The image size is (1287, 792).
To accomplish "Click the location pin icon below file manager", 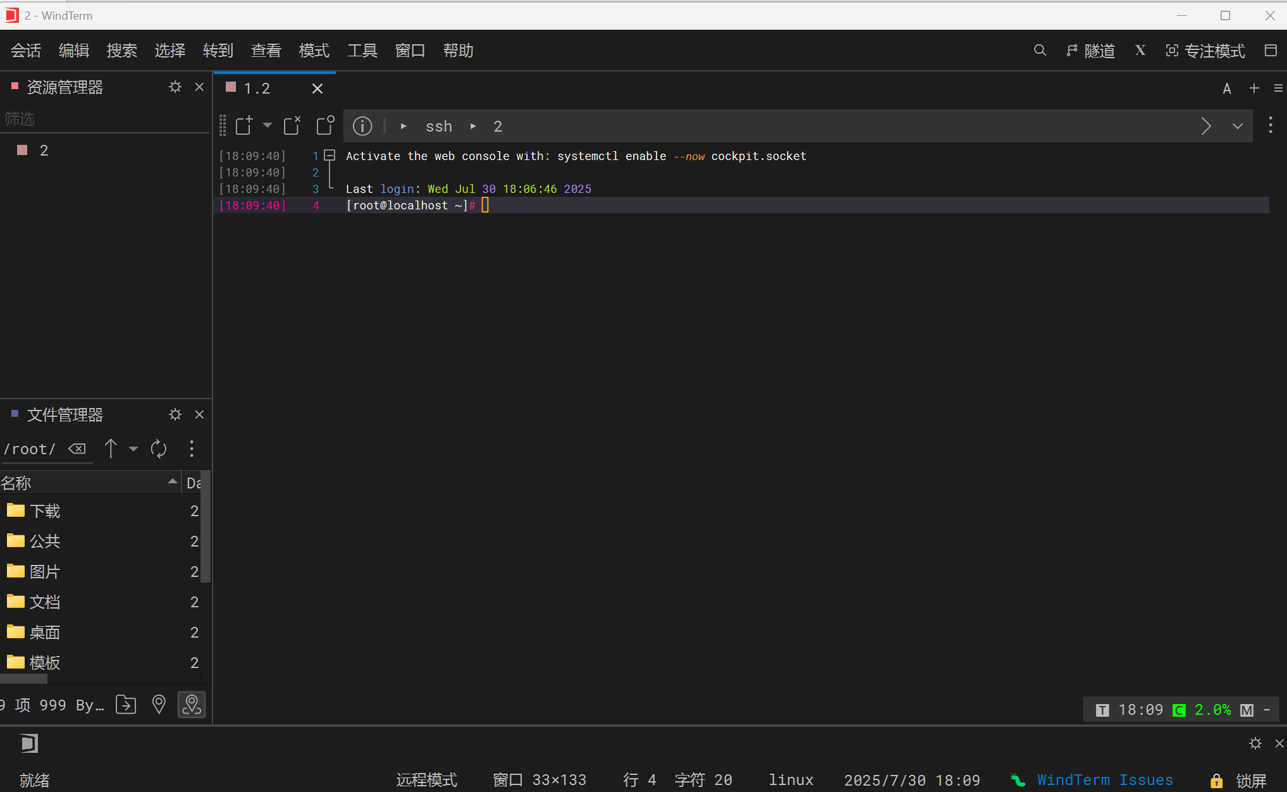I will point(159,704).
